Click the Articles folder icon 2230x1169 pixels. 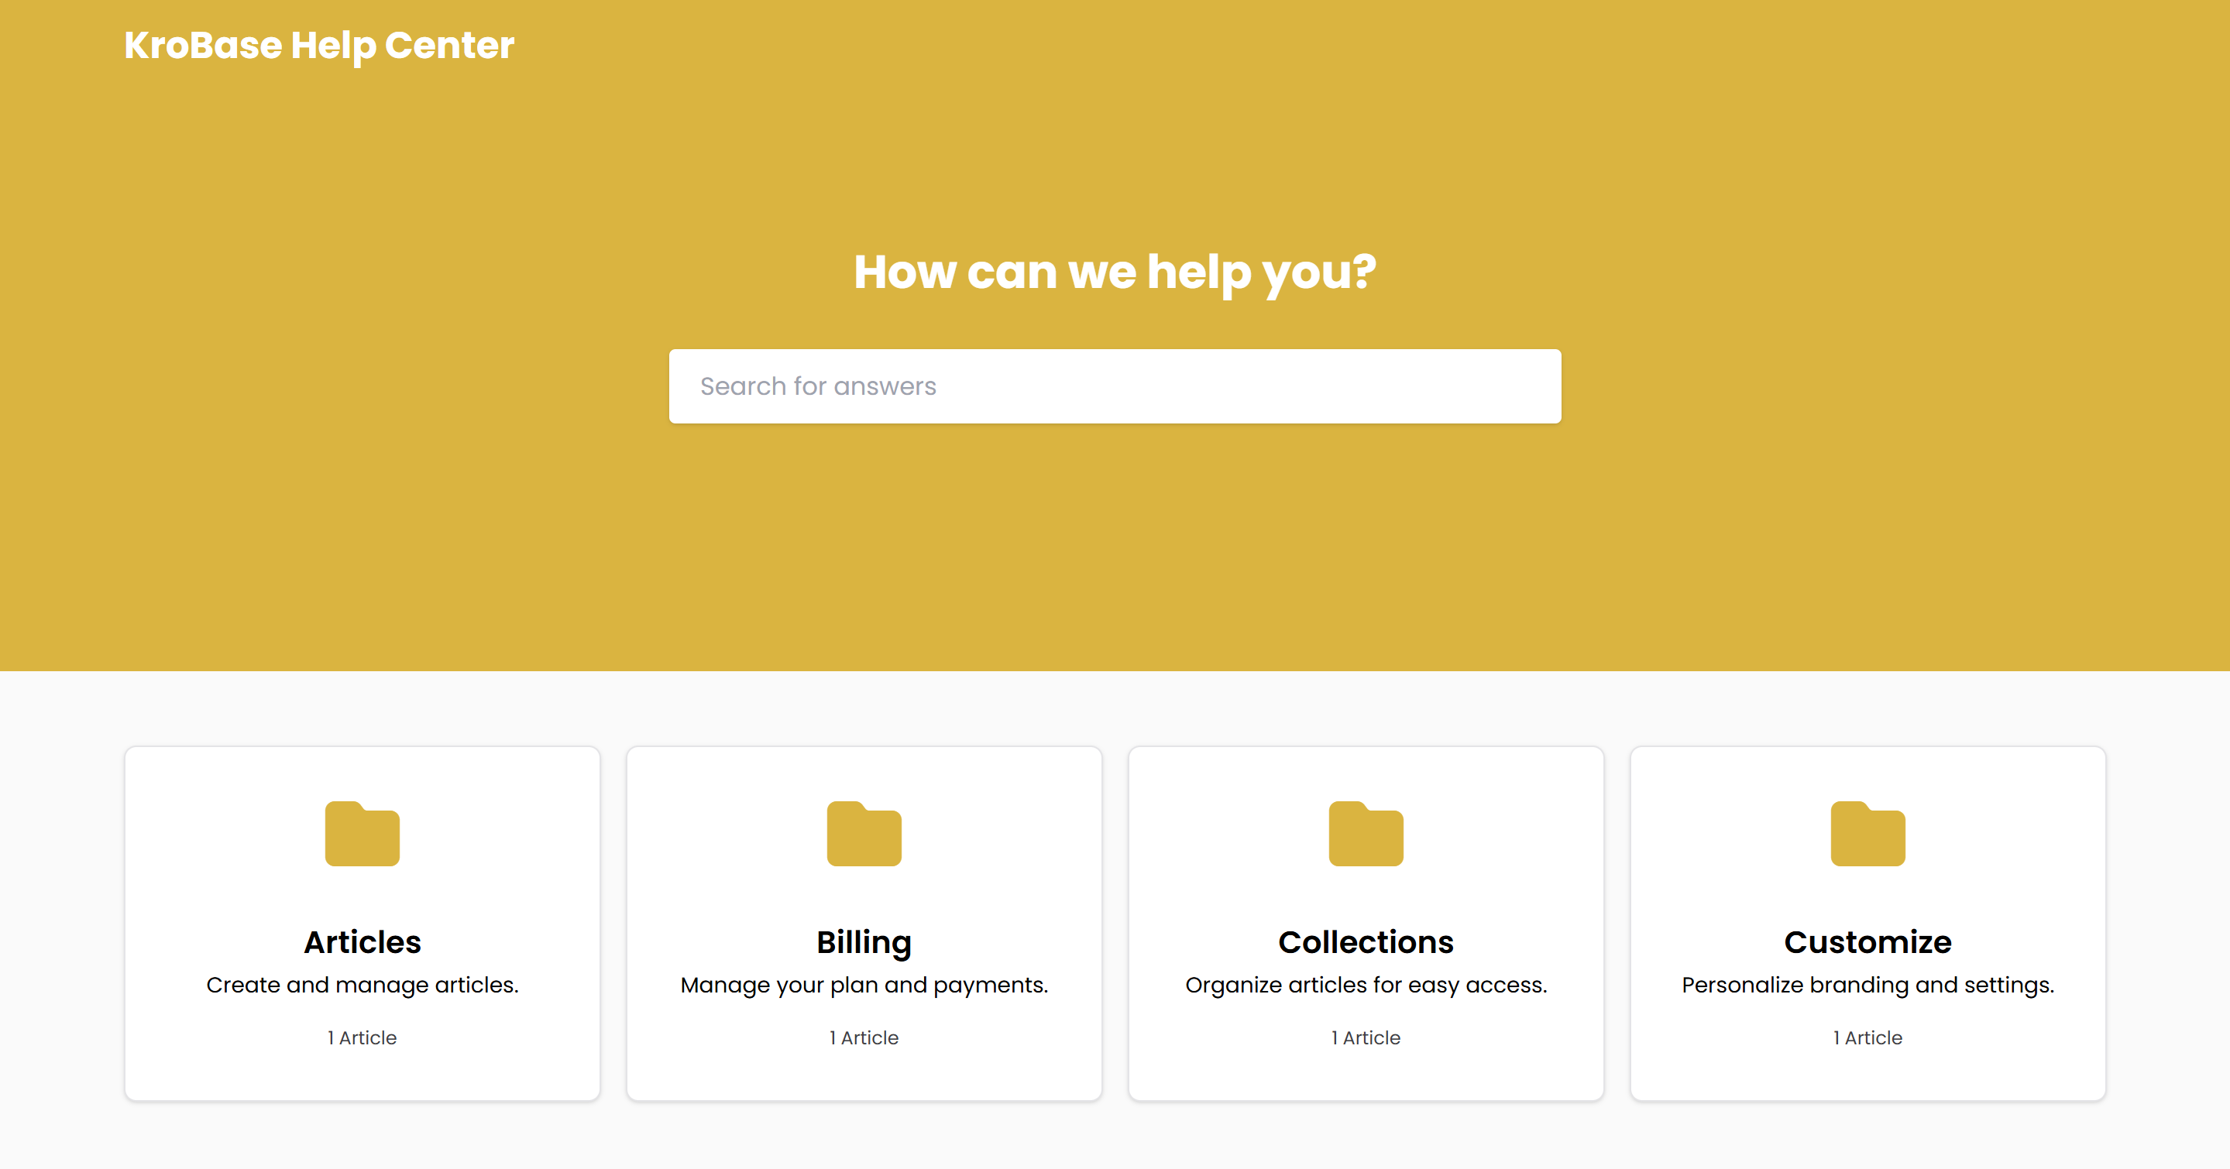(362, 833)
